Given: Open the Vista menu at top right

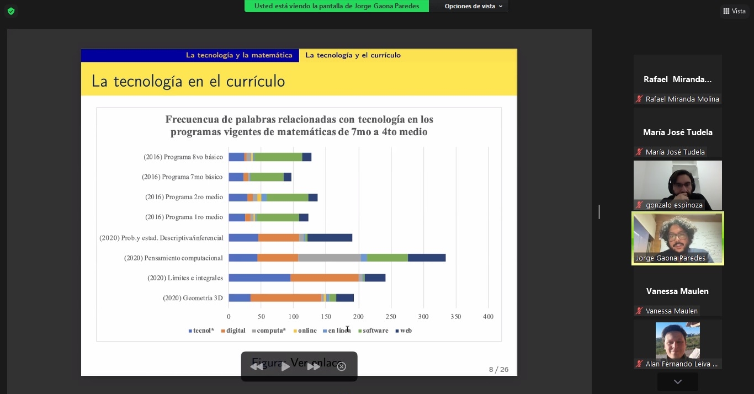Looking at the screenshot, I should tap(734, 11).
